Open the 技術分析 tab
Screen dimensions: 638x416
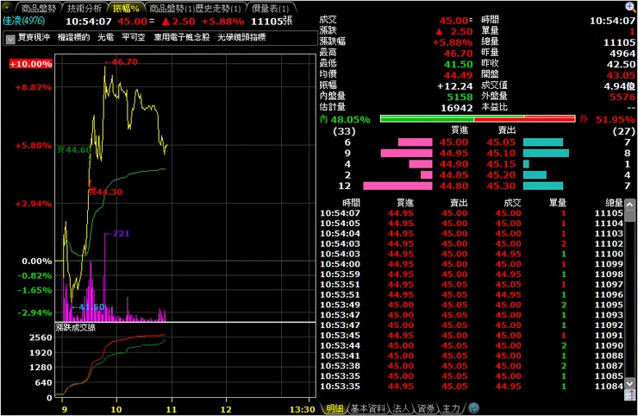click(84, 8)
